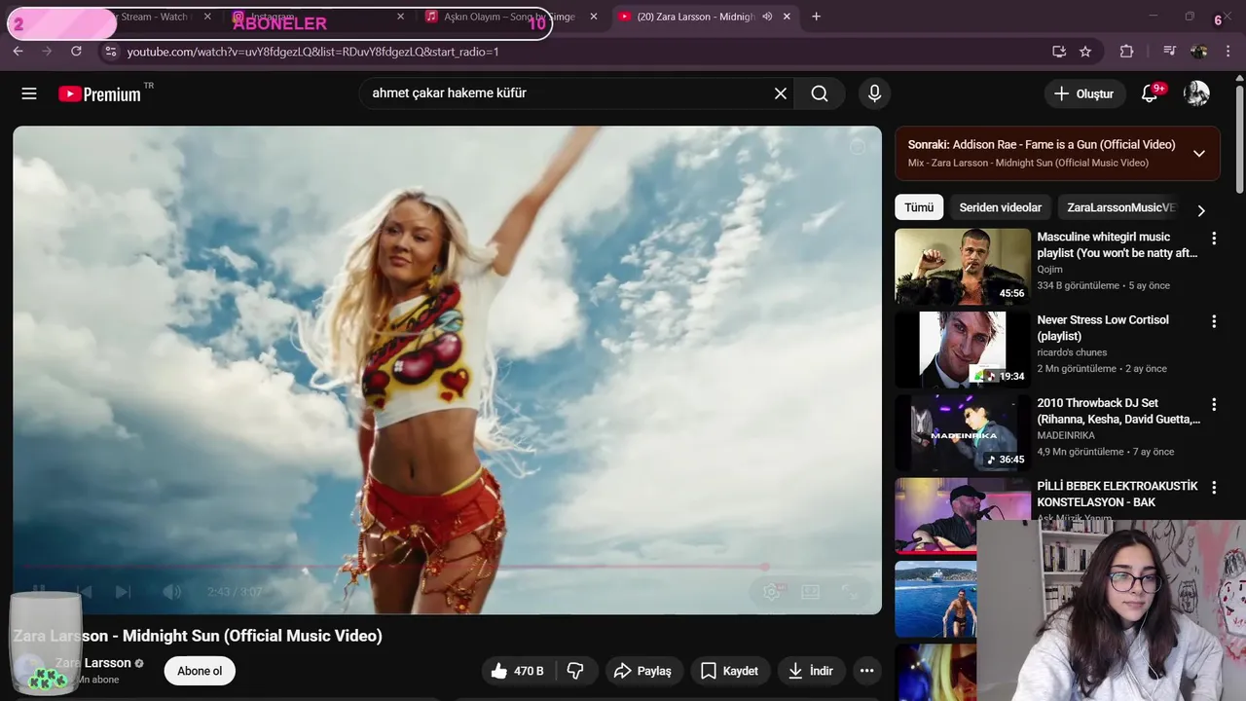Go to the previous video
Screen dimensions: 1246x701
click(x=84, y=591)
